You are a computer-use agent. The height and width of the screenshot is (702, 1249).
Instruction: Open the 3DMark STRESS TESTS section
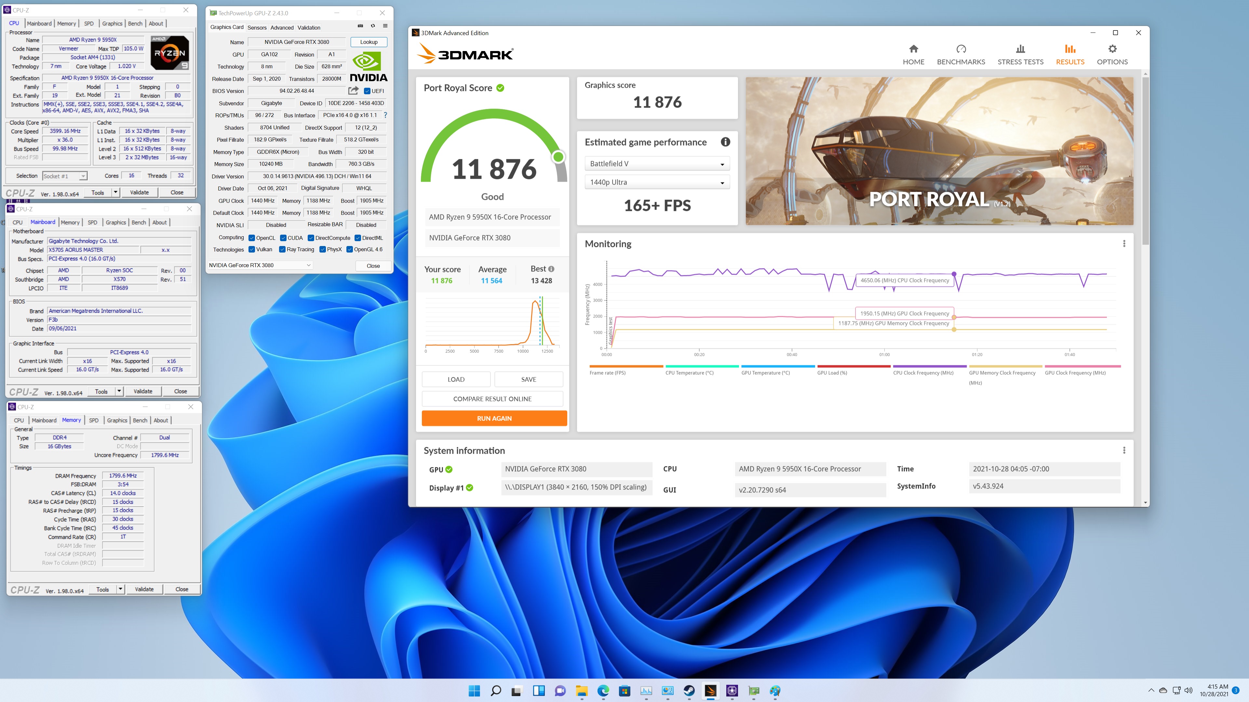tap(1020, 55)
